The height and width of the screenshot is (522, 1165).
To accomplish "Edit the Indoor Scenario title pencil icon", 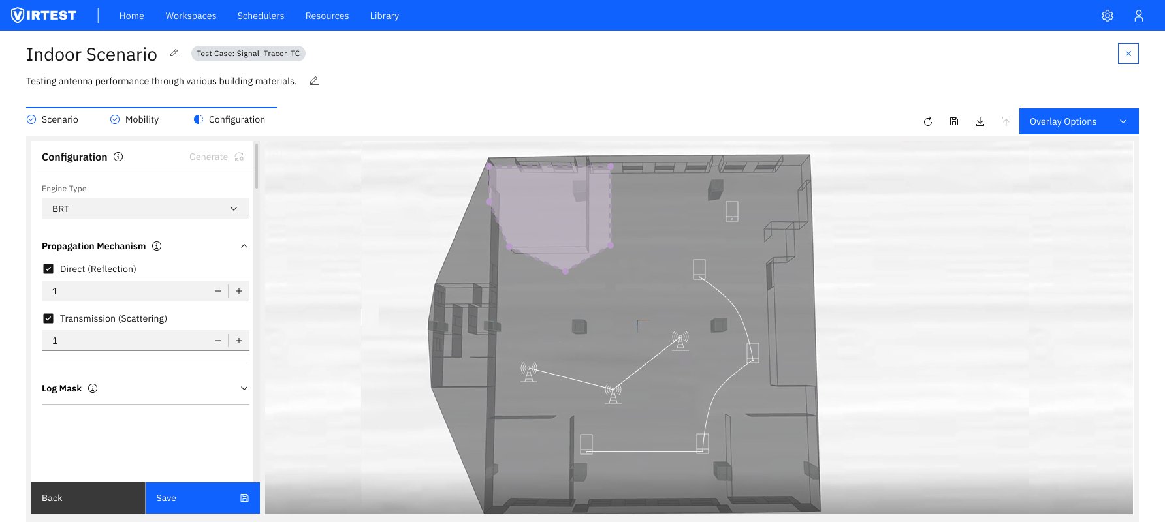I will coord(174,54).
